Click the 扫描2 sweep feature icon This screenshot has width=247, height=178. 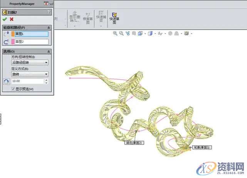coord(5,12)
